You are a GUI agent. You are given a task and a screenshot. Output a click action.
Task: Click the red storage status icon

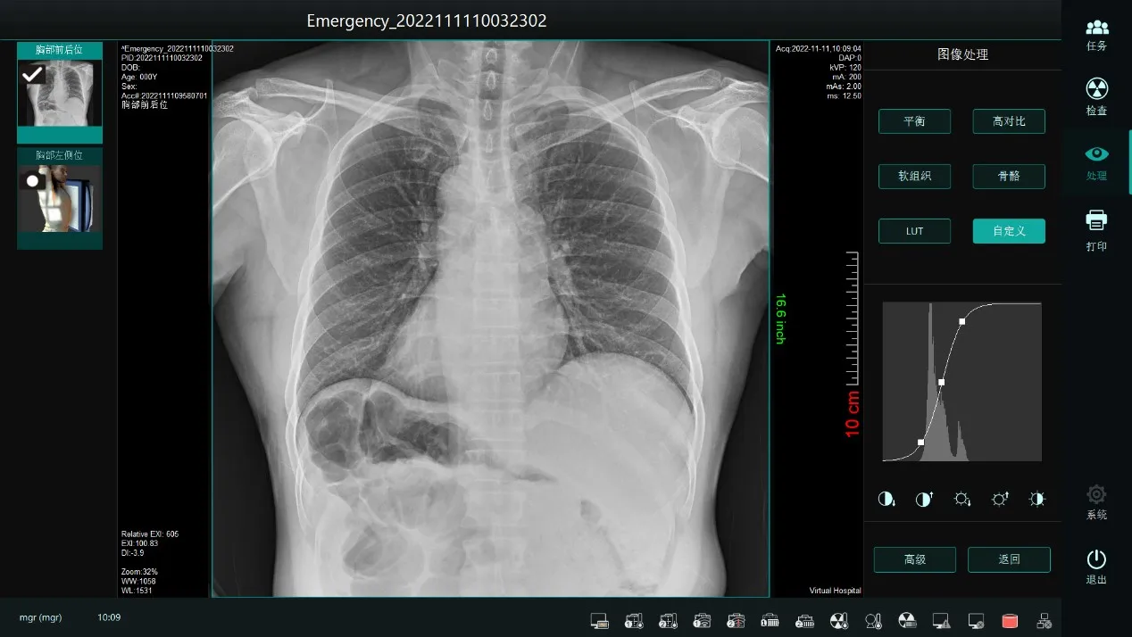[1011, 619]
